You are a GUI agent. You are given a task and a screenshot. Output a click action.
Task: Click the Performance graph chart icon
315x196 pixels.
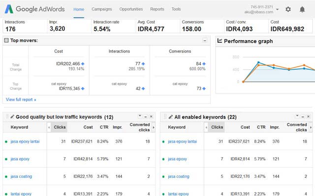220,41
